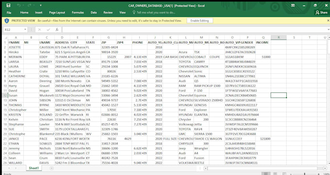Close the Protected View message bar

[x=328, y=20]
